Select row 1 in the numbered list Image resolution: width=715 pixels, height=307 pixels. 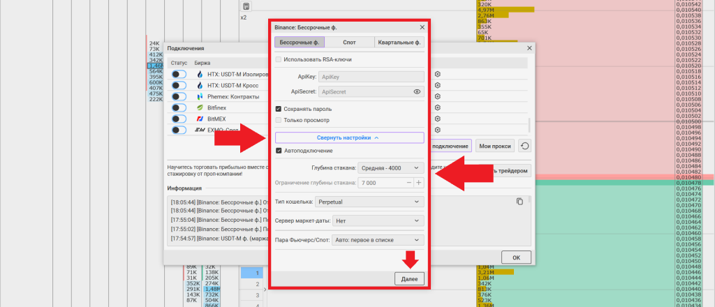(x=251, y=273)
